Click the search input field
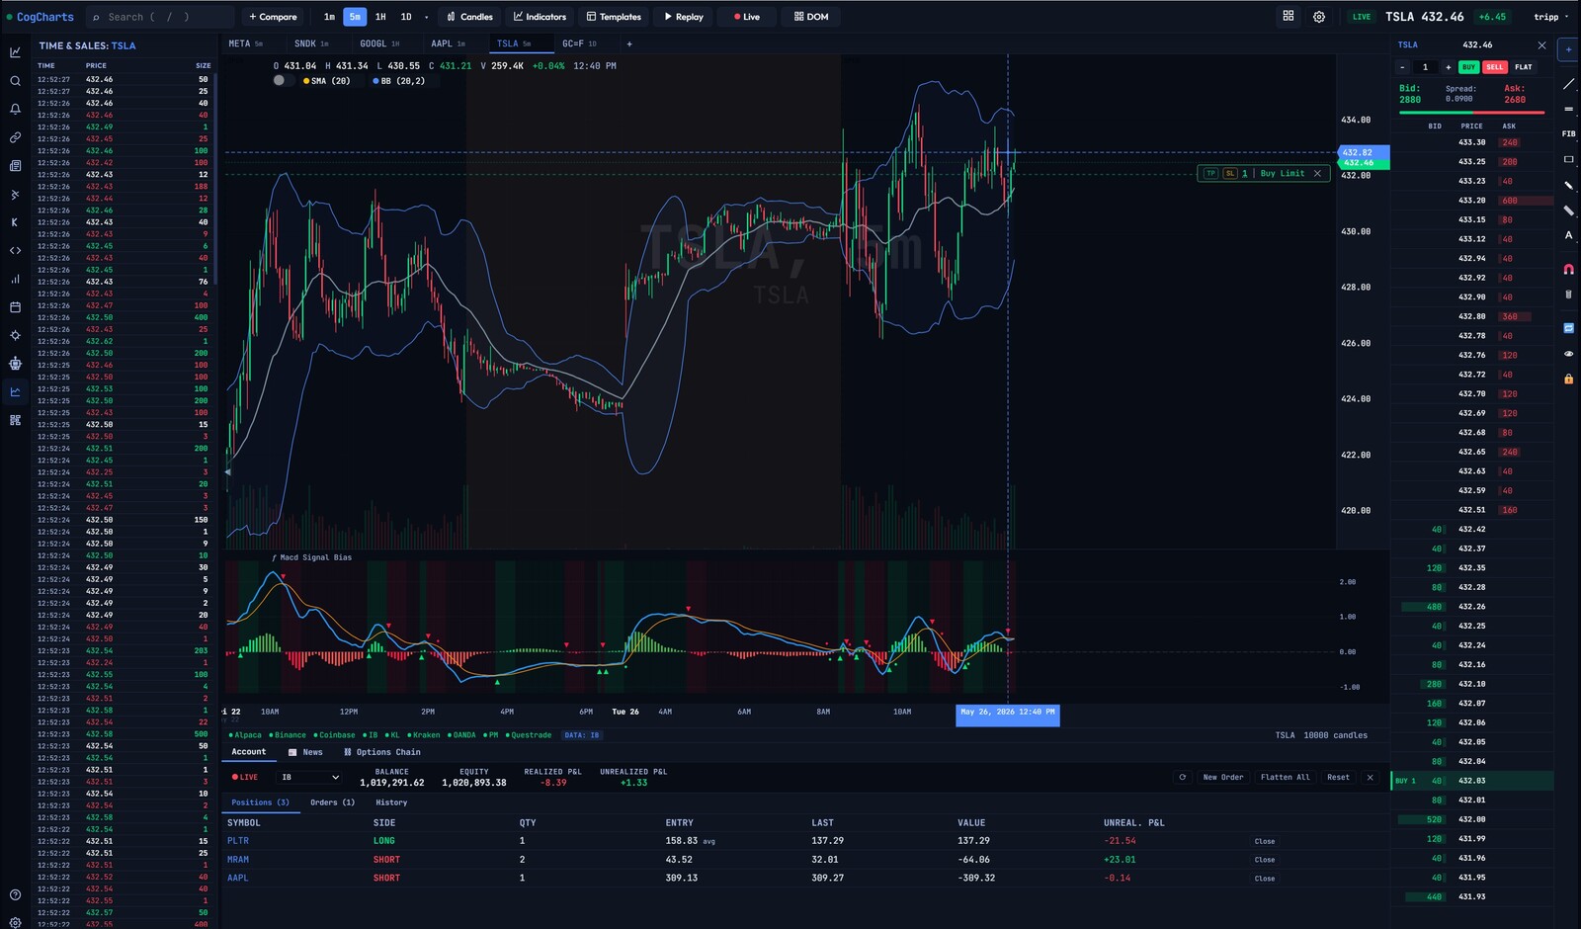 tap(160, 17)
